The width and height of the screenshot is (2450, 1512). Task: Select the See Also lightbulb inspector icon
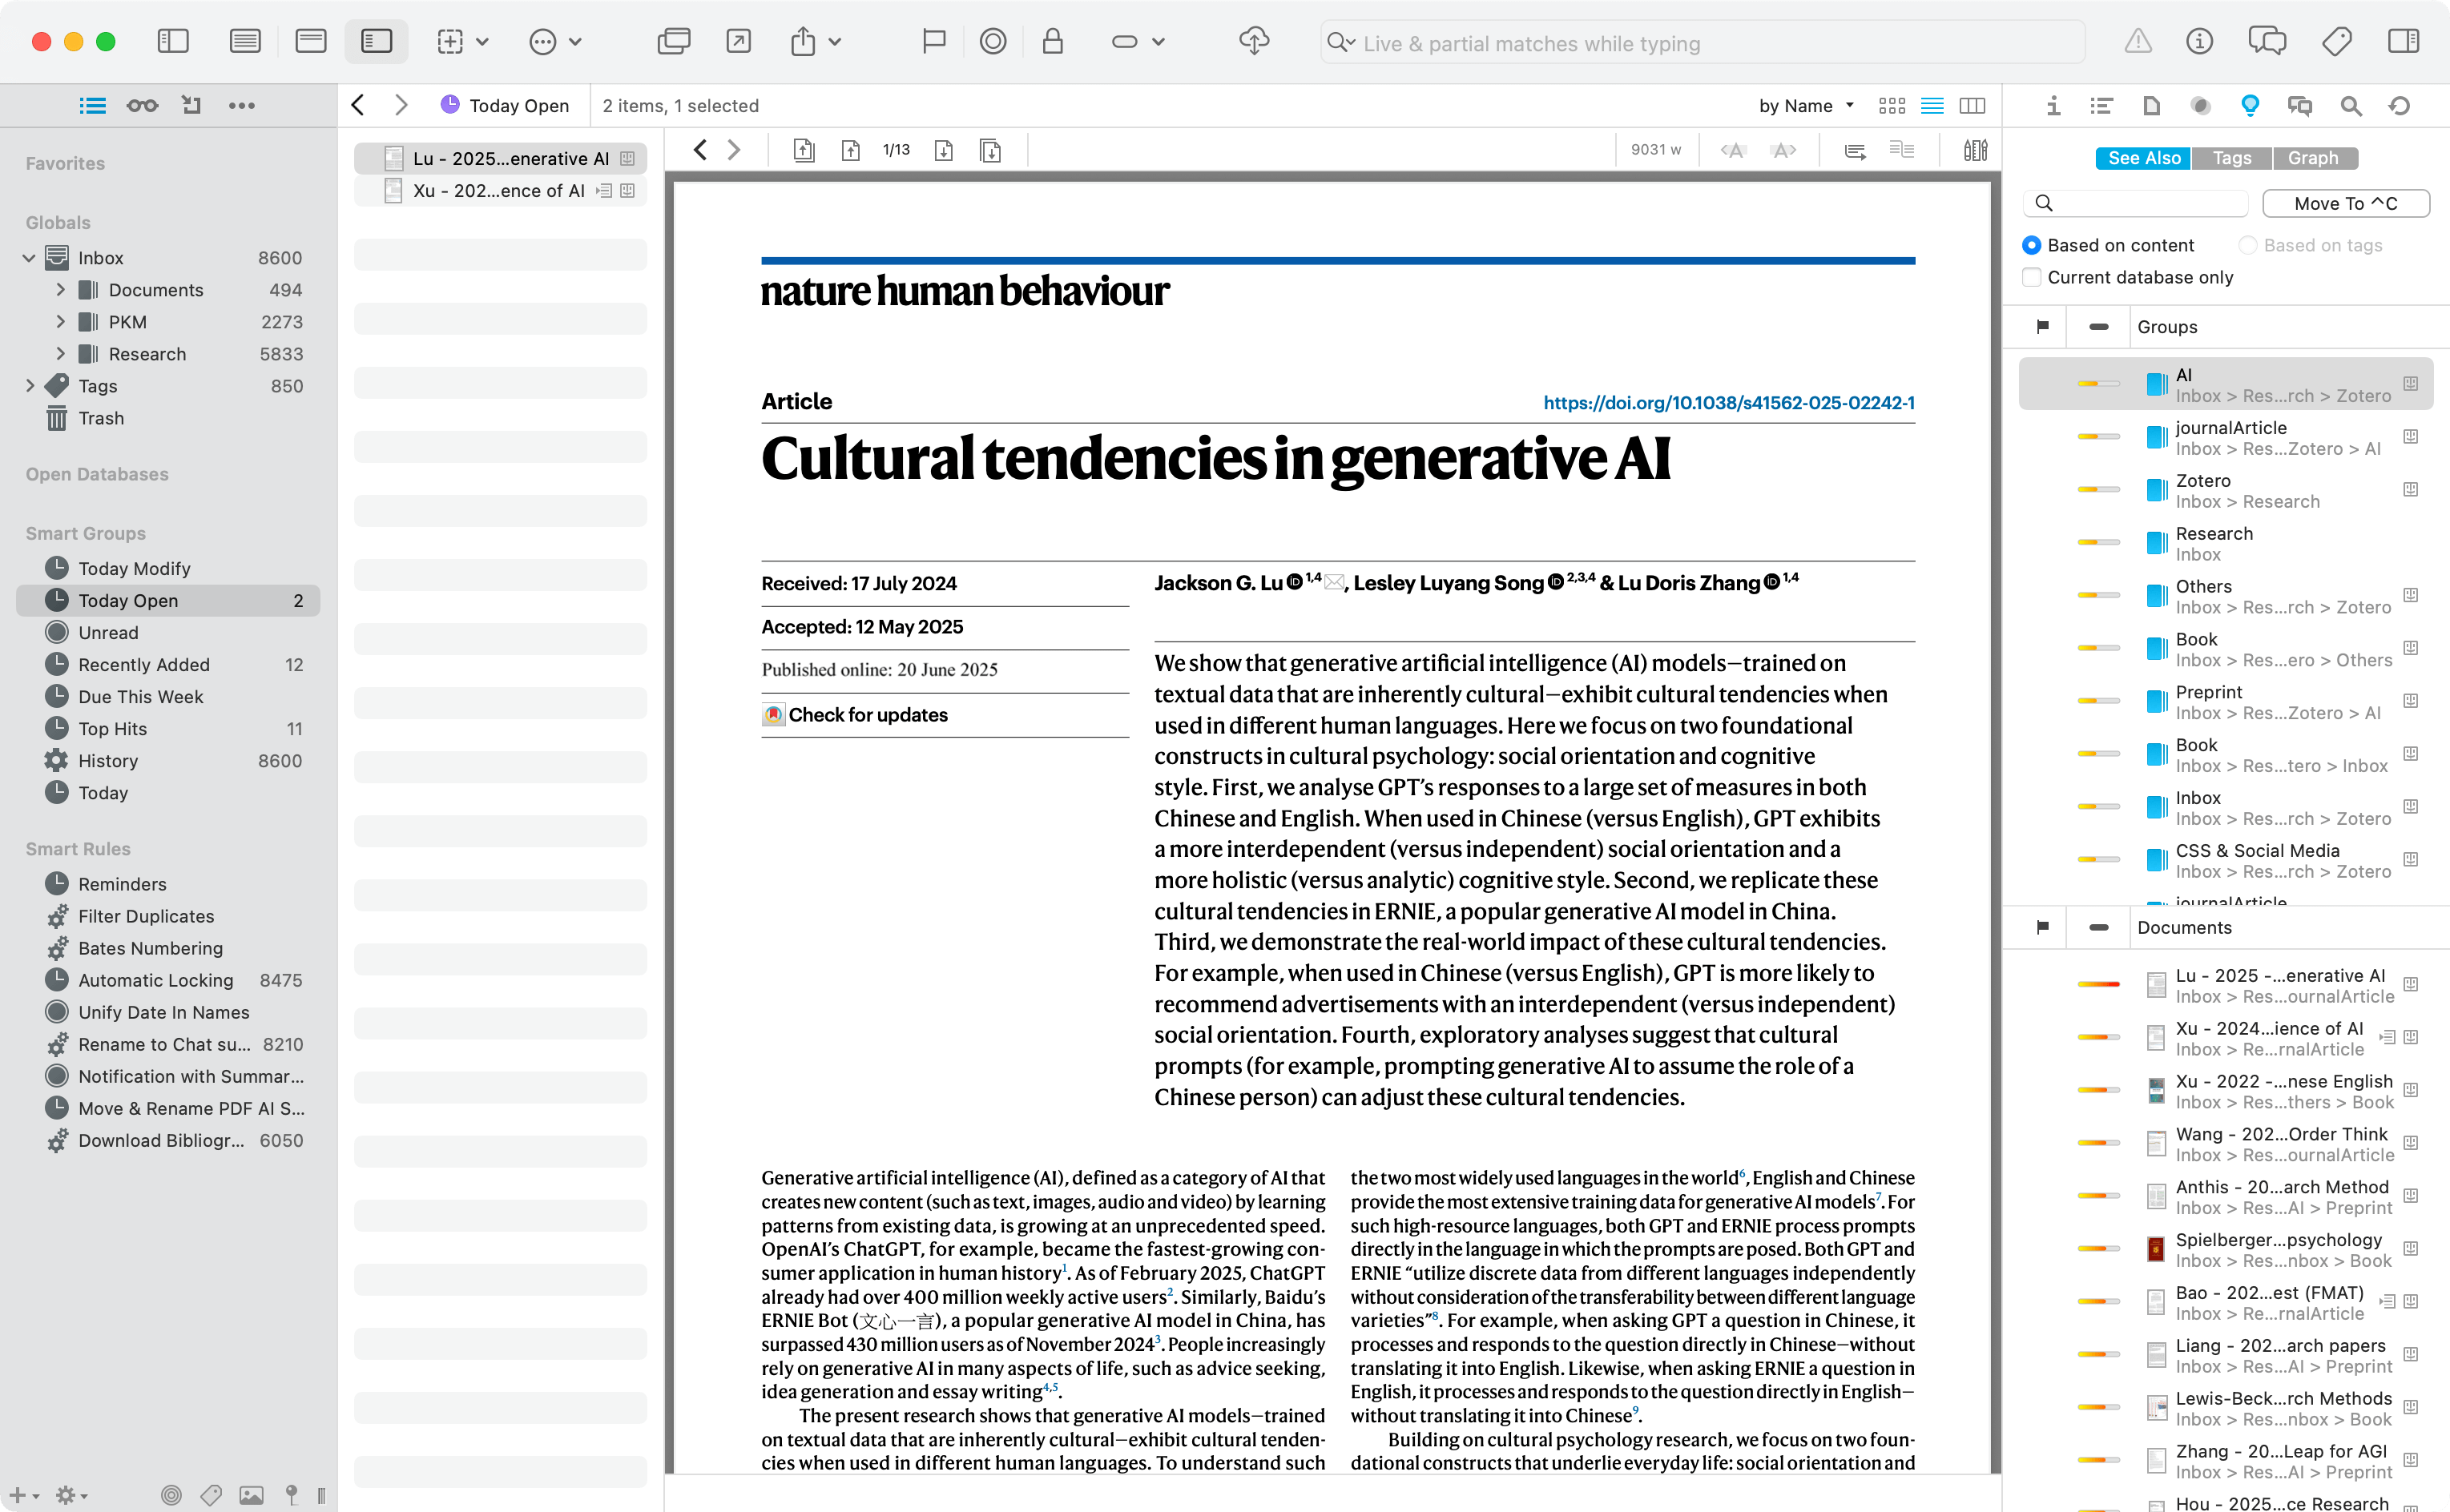point(2250,106)
